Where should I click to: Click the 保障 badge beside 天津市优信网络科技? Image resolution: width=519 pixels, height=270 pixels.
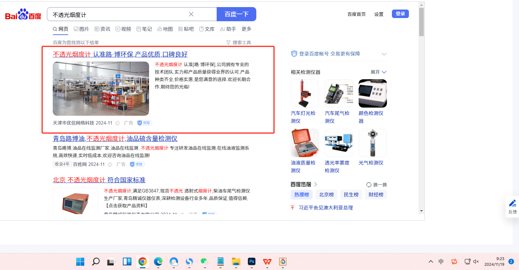[144, 123]
